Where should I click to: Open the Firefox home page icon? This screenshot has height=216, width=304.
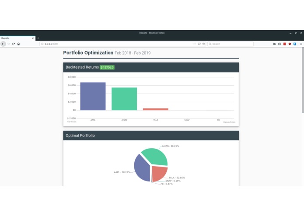coord(19,44)
